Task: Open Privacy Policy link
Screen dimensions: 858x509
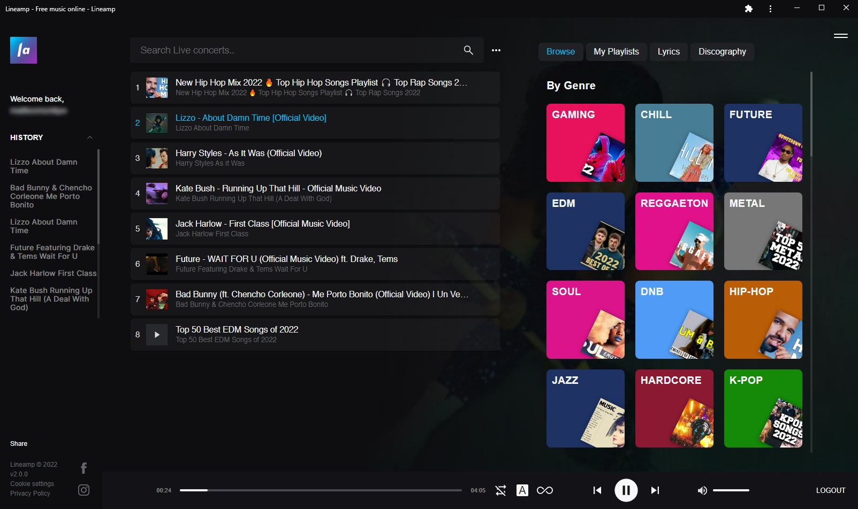Action: coord(30,493)
